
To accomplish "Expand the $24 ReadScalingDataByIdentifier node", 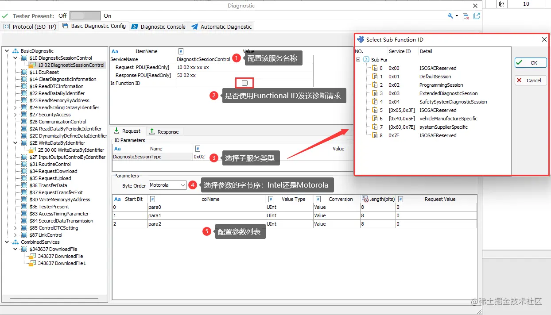I will [16, 108].
